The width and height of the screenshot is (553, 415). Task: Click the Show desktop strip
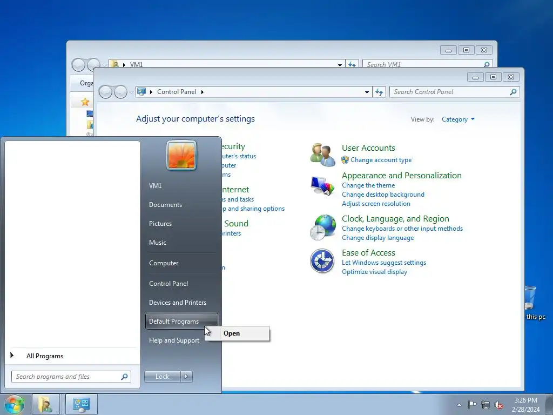[549, 404]
